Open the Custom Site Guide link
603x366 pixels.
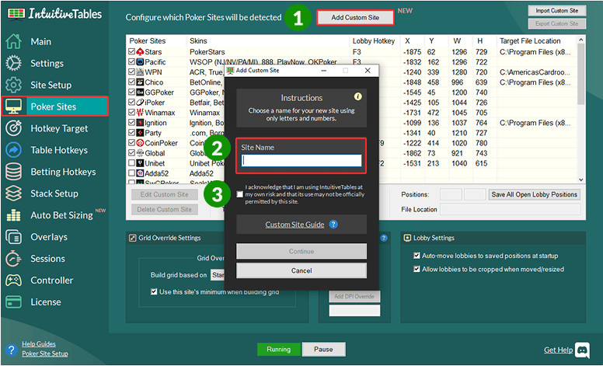[295, 225]
